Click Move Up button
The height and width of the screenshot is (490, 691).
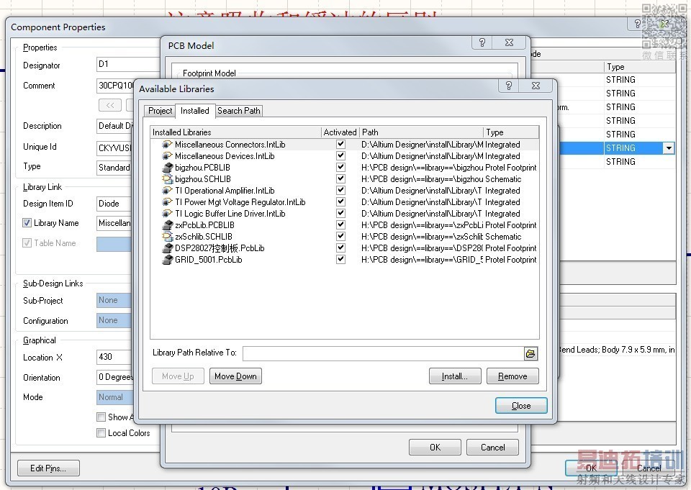tap(178, 376)
